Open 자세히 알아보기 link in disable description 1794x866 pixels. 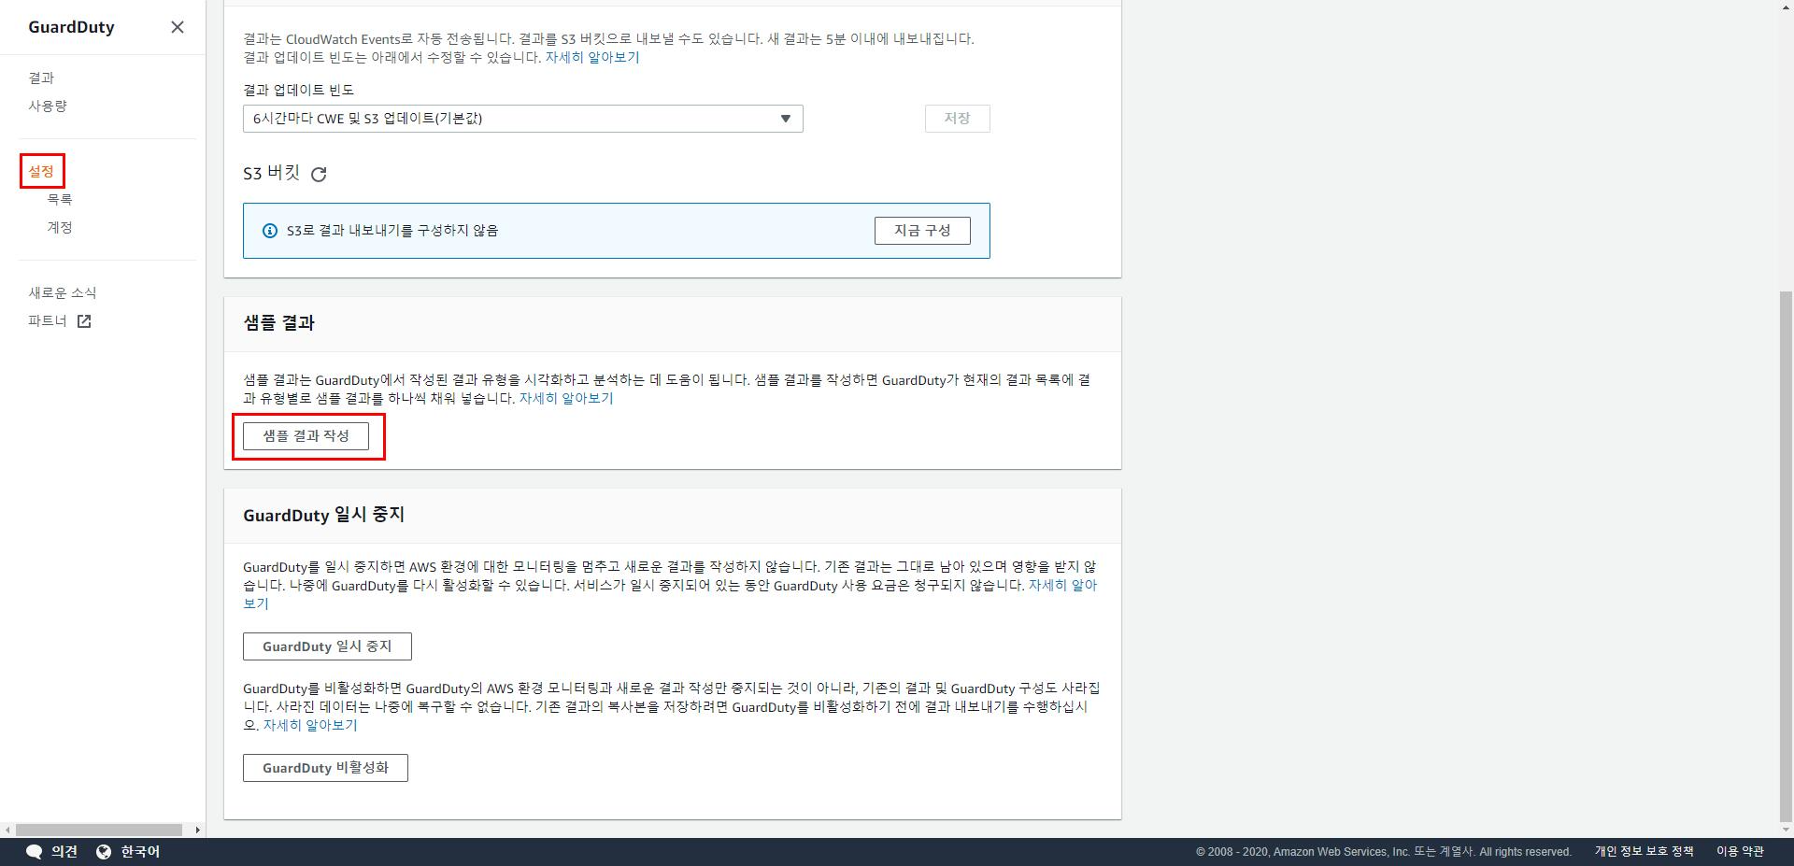310,726
